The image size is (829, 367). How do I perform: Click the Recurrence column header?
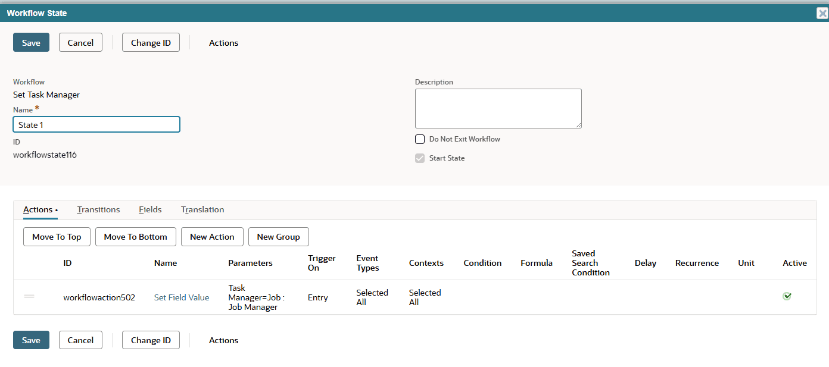(x=697, y=263)
